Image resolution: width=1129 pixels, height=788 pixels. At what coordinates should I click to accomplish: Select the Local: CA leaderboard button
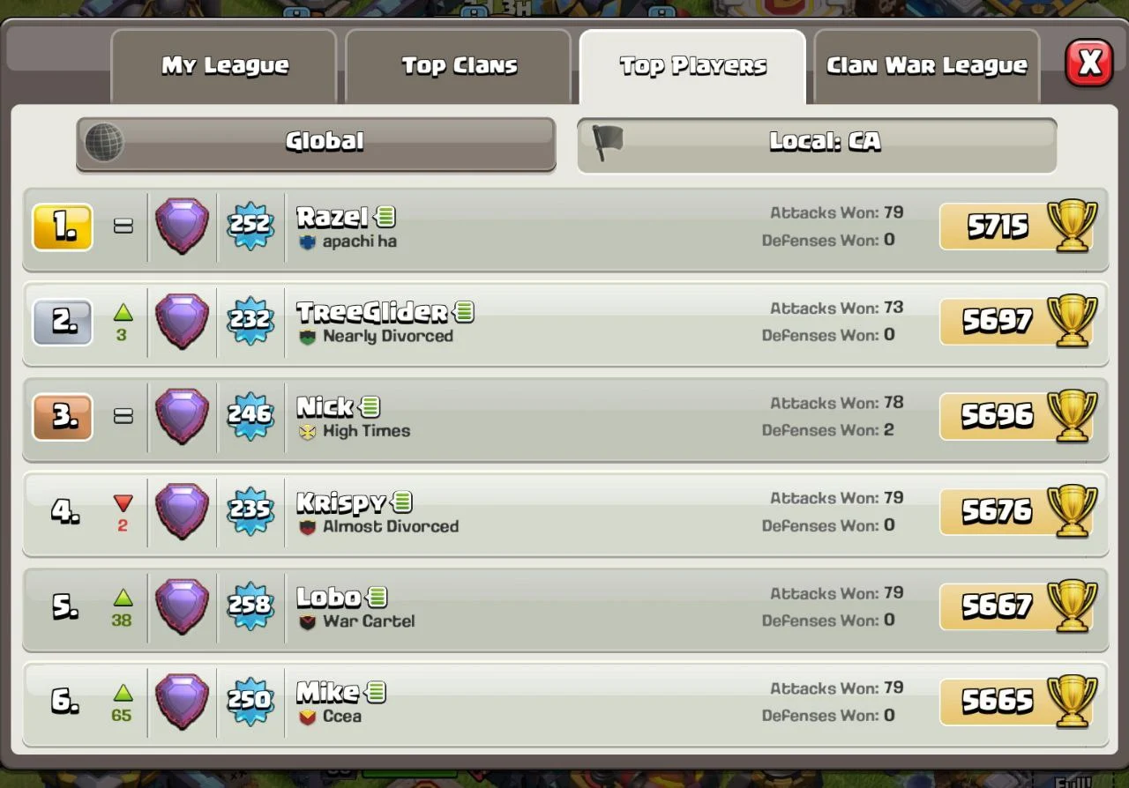[x=817, y=144]
